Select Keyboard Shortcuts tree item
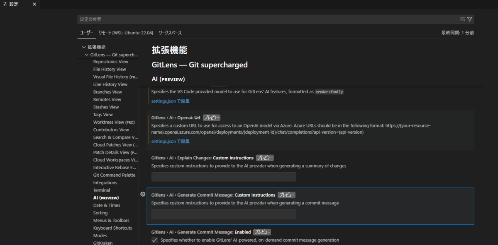Screen dimensions: 498x245 click(x=112, y=228)
